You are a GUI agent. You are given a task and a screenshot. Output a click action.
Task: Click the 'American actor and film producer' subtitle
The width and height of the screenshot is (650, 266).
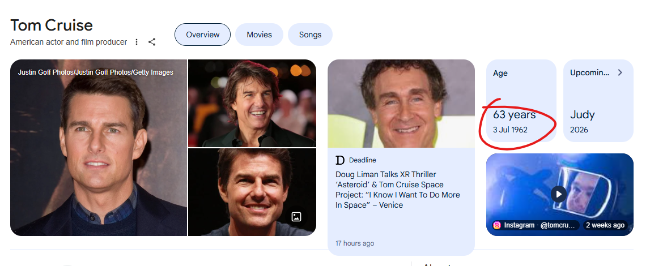[69, 42]
